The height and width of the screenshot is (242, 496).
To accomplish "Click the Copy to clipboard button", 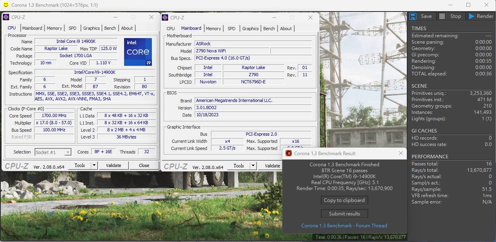I will point(344,200).
